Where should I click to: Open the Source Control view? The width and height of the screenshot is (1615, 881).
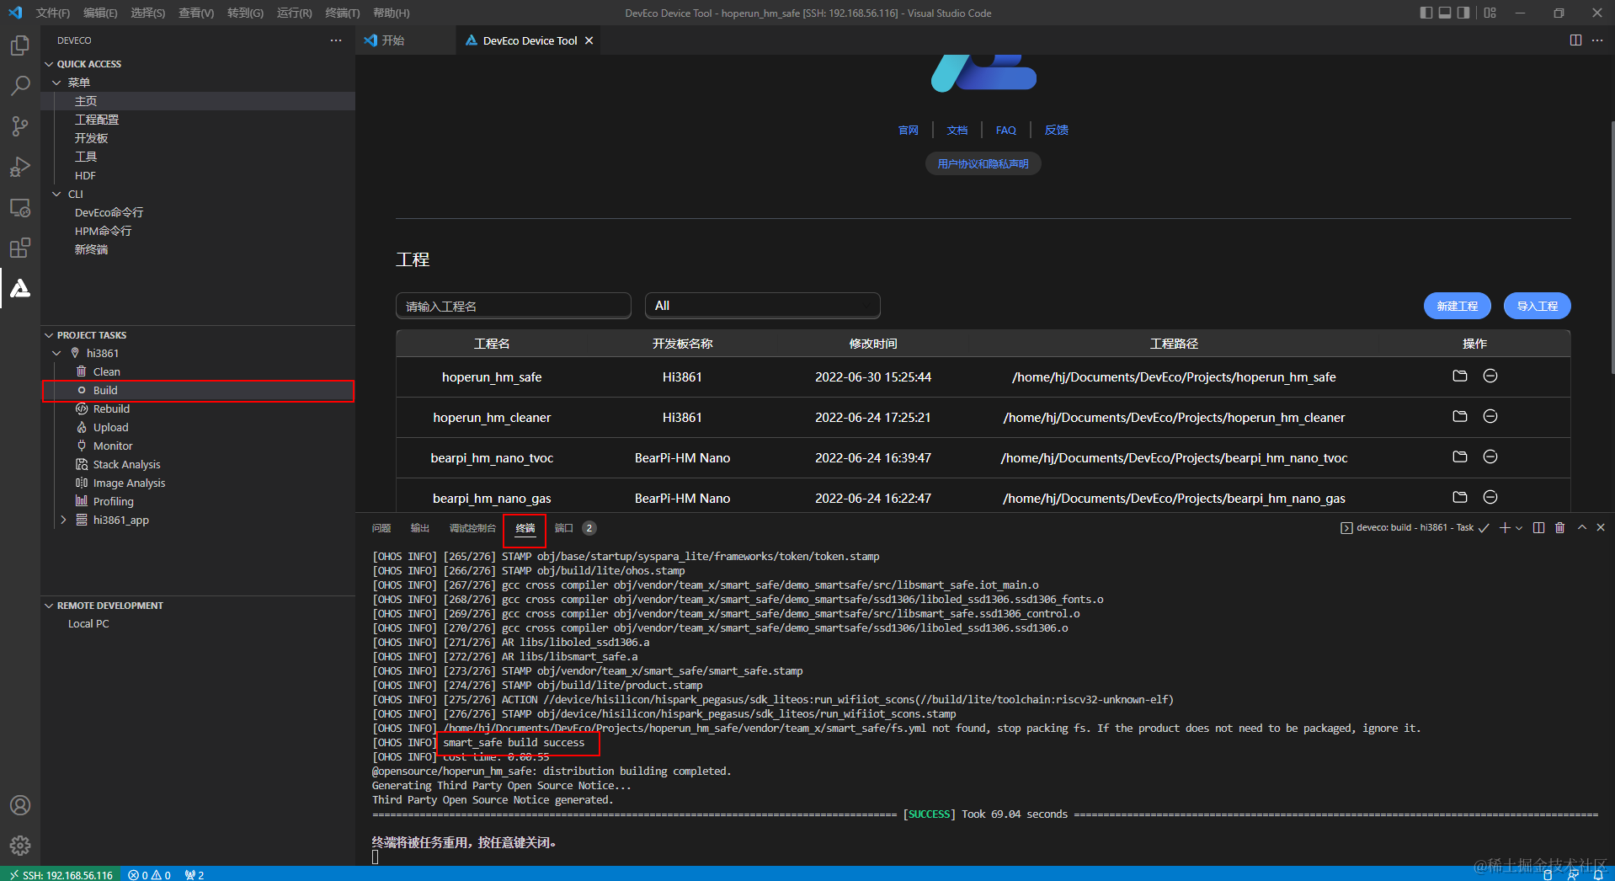pos(20,126)
